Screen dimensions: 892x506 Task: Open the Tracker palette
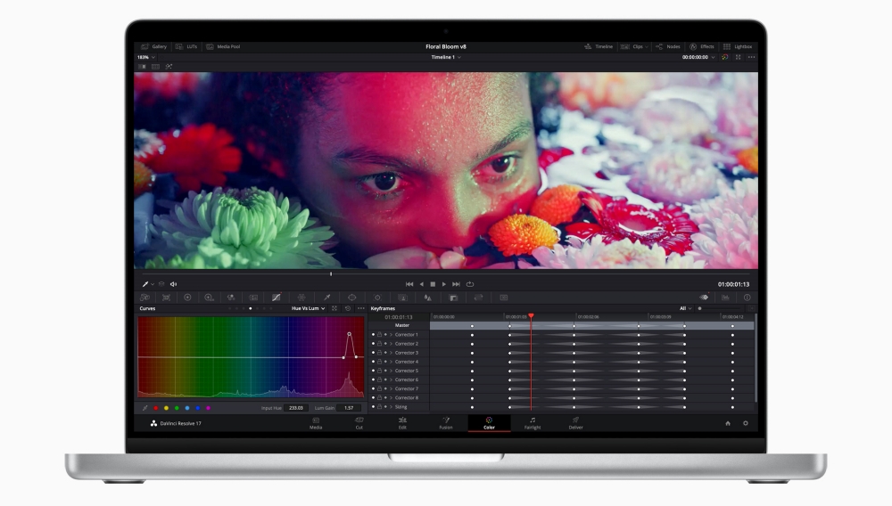pos(377,298)
